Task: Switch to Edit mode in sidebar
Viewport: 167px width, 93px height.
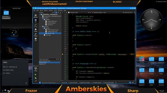Action: [x=35, y=21]
